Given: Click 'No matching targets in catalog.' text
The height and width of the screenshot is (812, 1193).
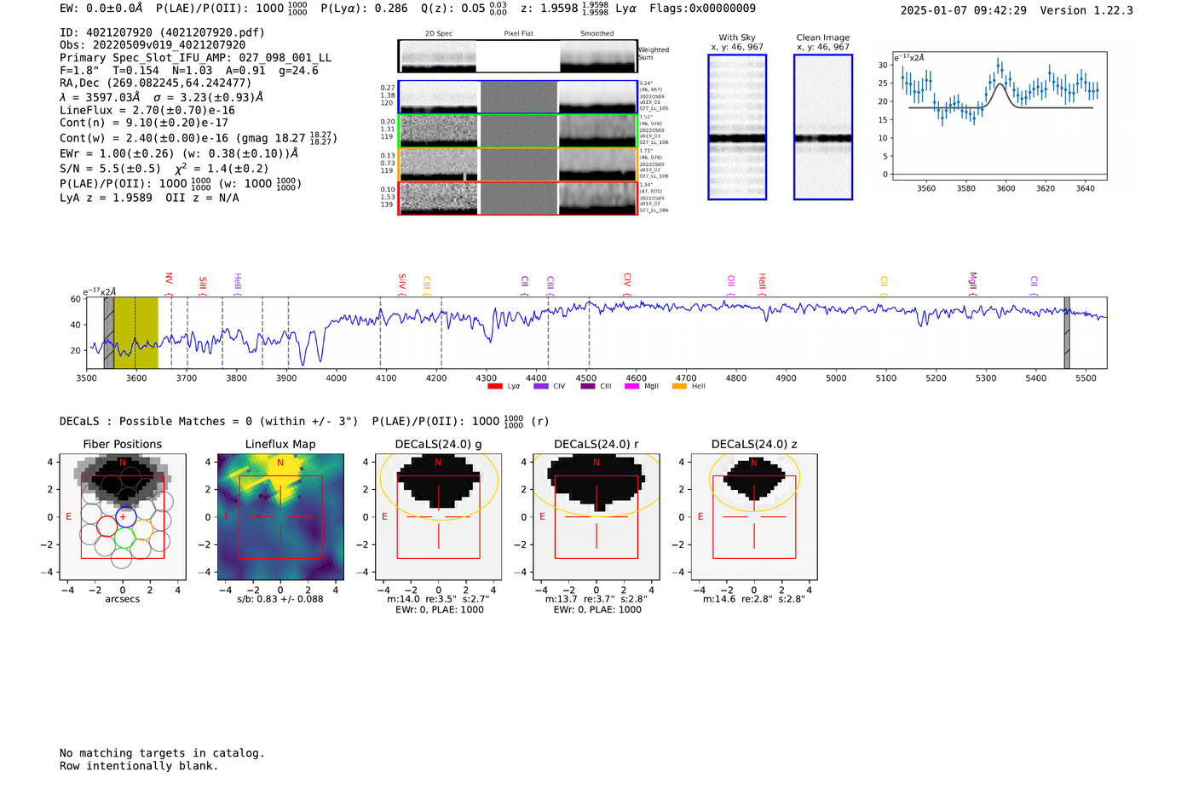Looking at the screenshot, I should (x=162, y=753).
